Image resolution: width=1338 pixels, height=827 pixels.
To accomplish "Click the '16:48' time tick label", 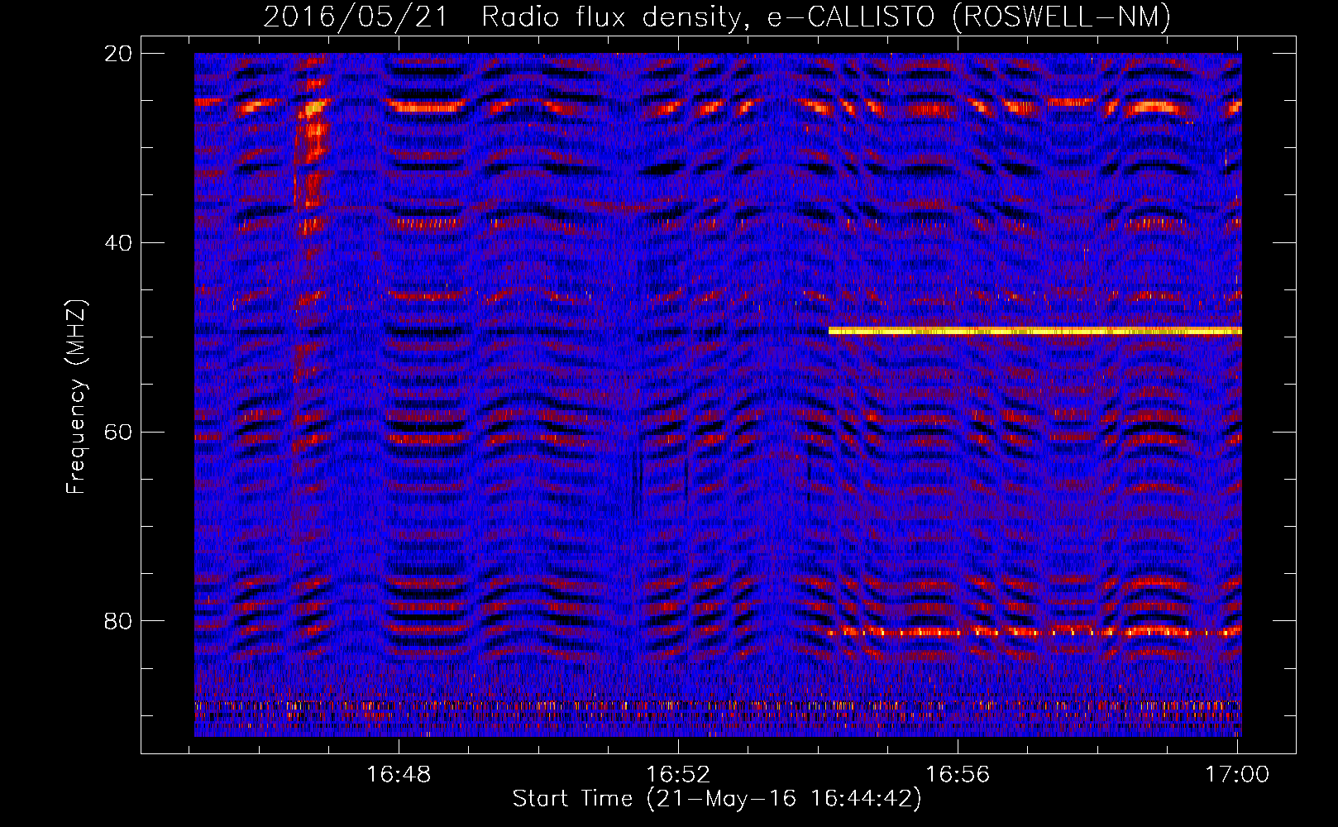I will click(x=399, y=775).
